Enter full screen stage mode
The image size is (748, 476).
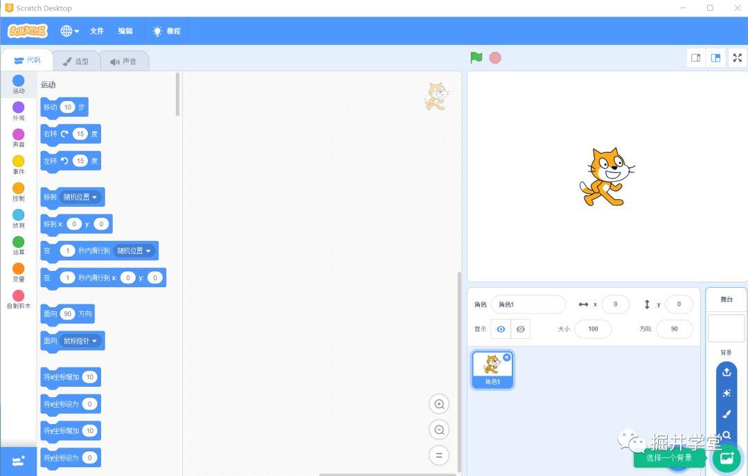pyautogui.click(x=738, y=57)
